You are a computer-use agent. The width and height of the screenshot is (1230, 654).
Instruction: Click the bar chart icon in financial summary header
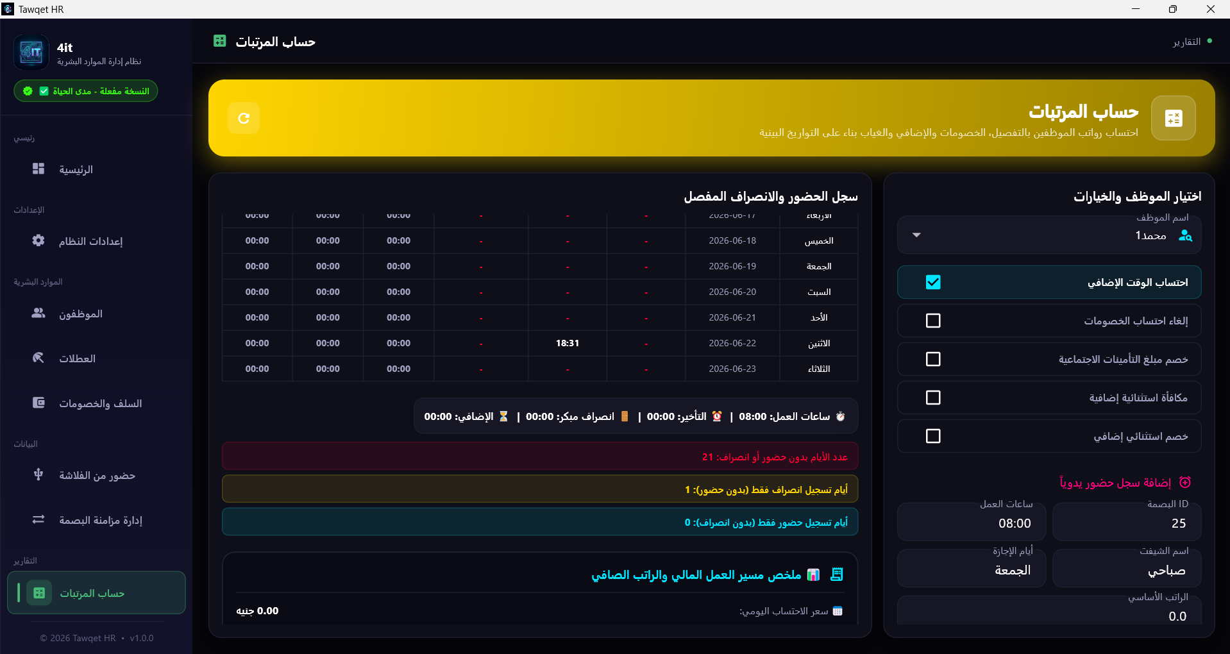click(813, 574)
